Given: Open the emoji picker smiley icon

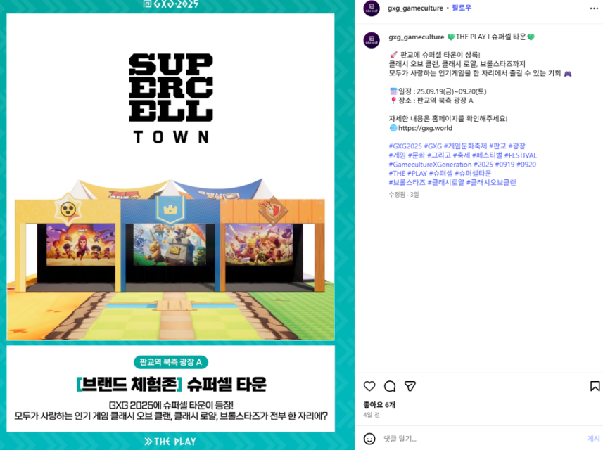Looking at the screenshot, I should 369,439.
